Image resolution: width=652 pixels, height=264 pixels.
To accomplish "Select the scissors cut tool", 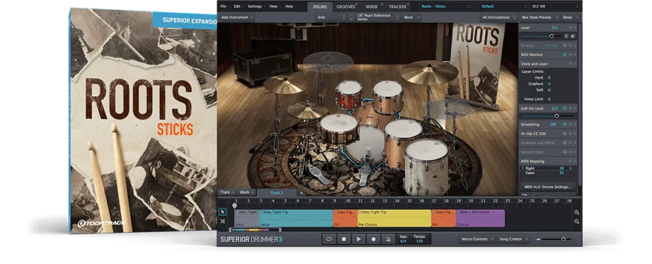I will click(x=222, y=221).
